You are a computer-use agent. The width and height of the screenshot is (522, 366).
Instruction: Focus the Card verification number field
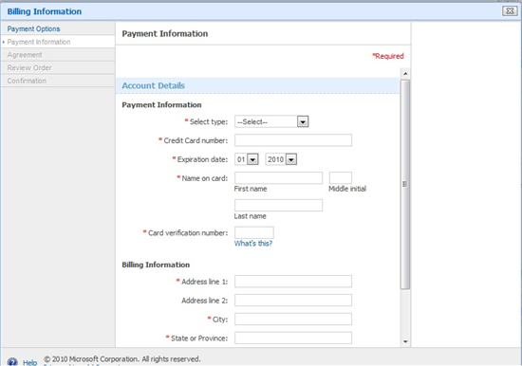pos(254,232)
